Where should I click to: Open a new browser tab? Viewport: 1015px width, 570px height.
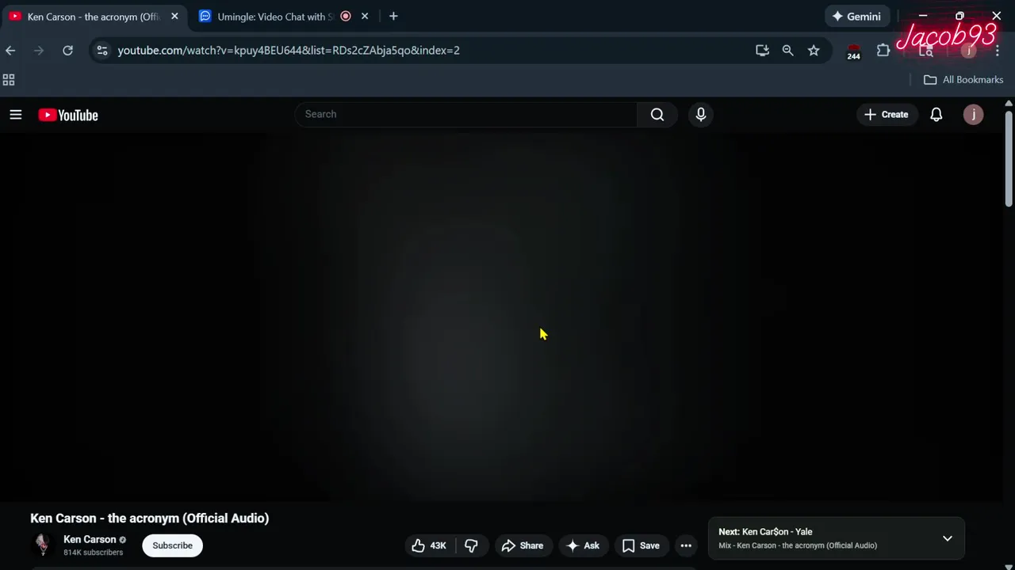click(x=393, y=16)
